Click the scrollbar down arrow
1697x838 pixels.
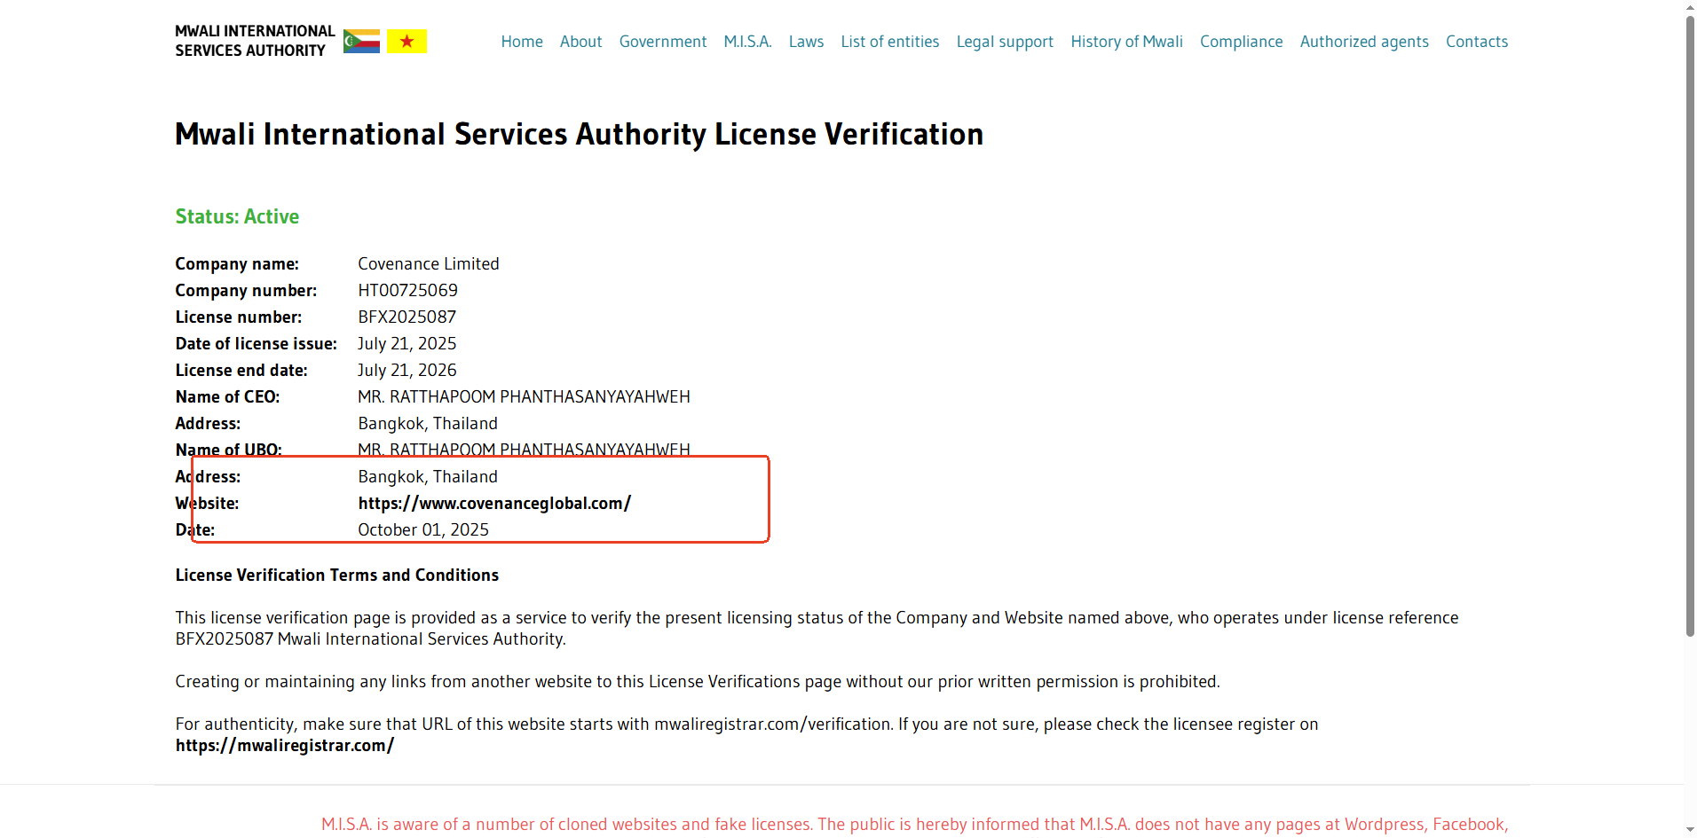(x=1690, y=830)
